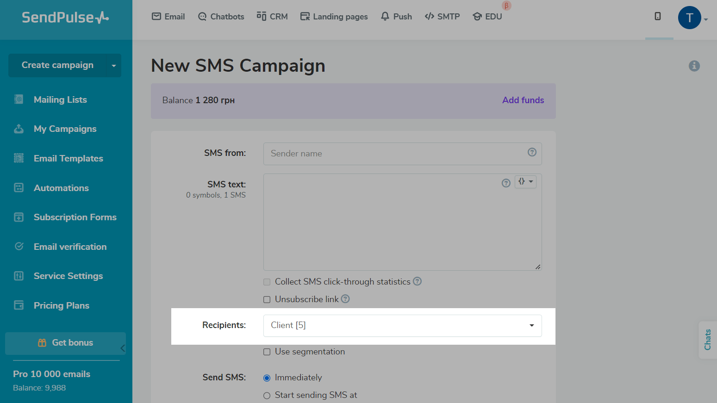The width and height of the screenshot is (717, 403).
Task: Open help tooltip in Sender name field
Action: point(532,152)
